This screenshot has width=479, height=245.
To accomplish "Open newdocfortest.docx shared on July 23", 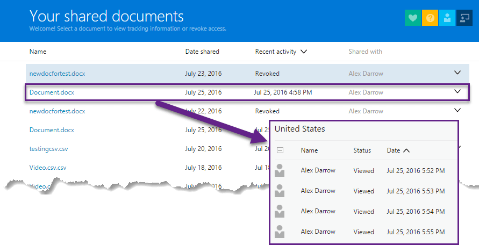I will [x=57, y=73].
